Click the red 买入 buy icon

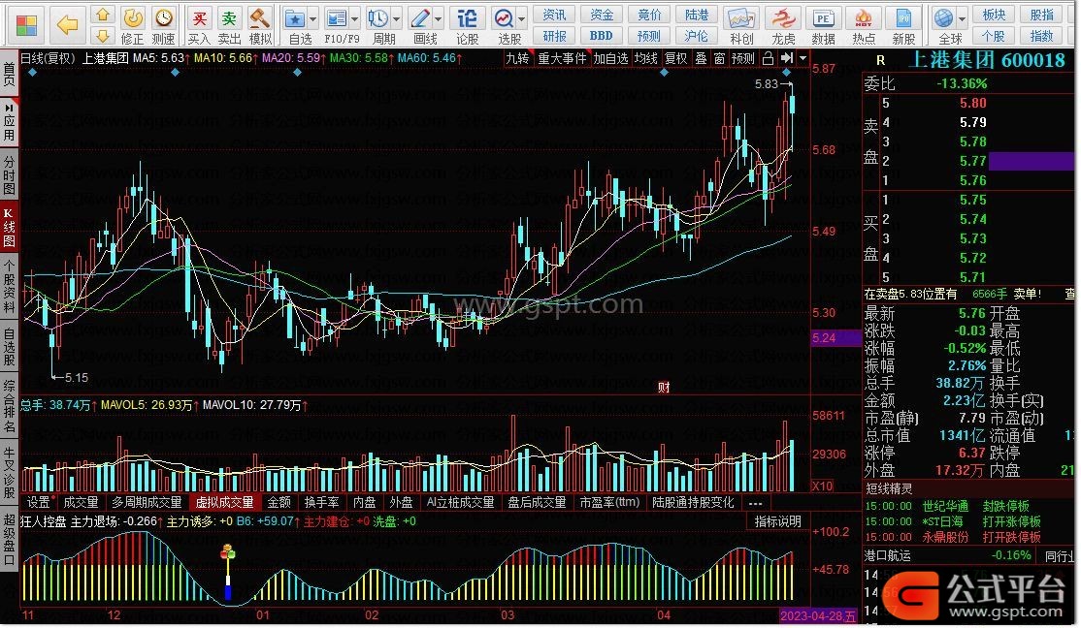pos(199,25)
